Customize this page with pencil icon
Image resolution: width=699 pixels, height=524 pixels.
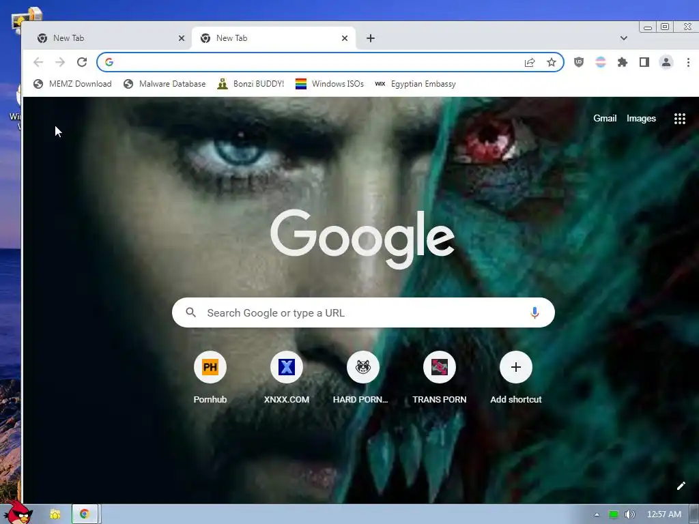(x=681, y=486)
